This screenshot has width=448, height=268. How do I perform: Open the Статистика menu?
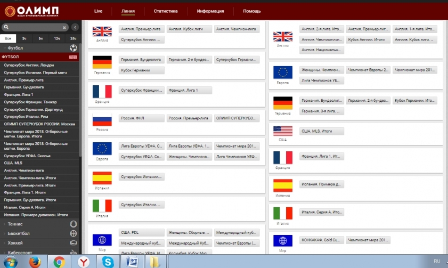166,11
